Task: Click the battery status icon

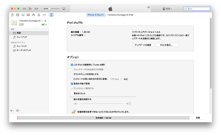Action: point(44,25)
